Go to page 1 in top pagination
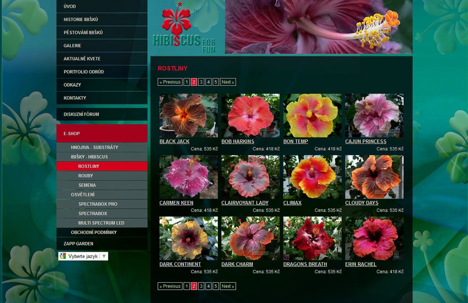468x303 pixels. pos(187,82)
